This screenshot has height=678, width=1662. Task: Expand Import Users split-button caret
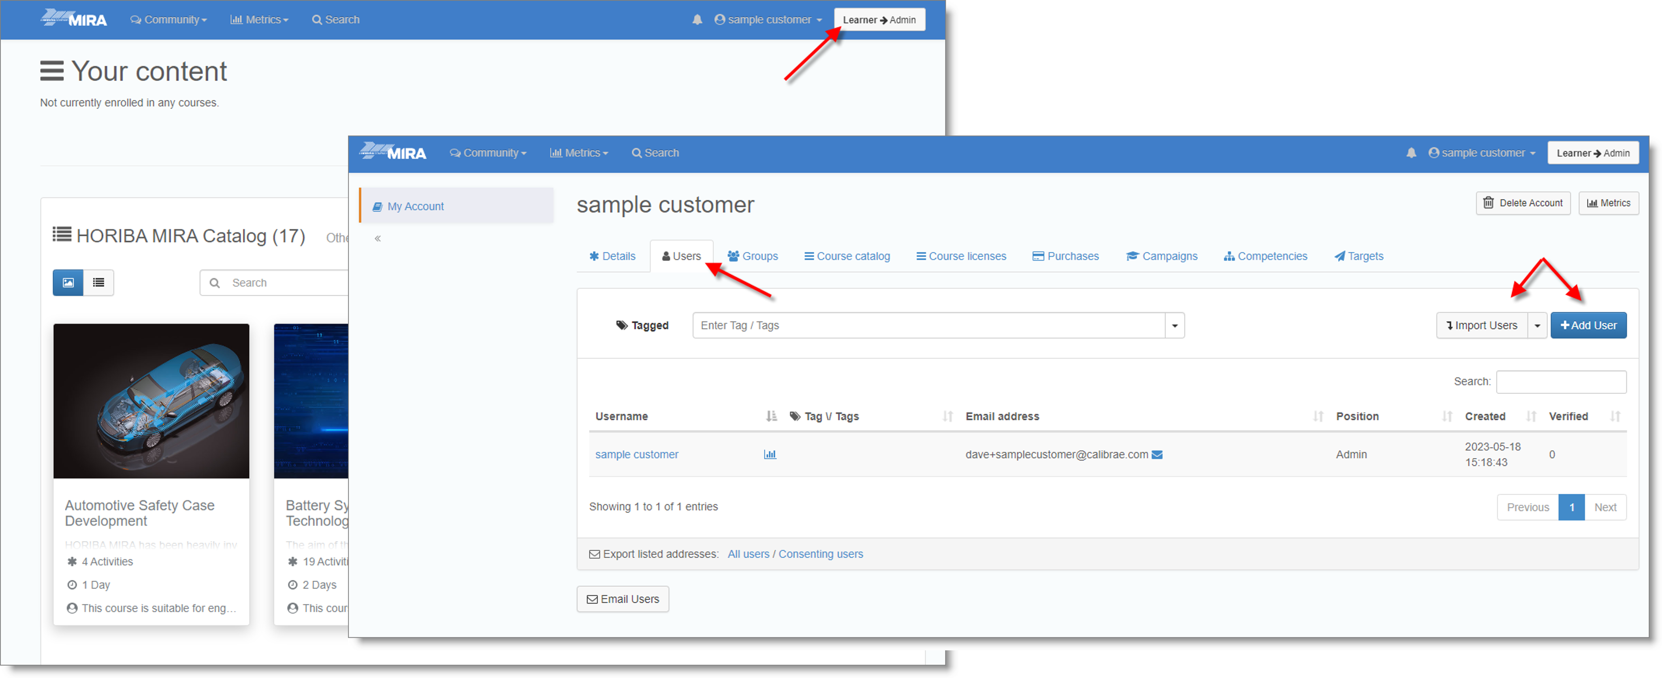pos(1538,326)
